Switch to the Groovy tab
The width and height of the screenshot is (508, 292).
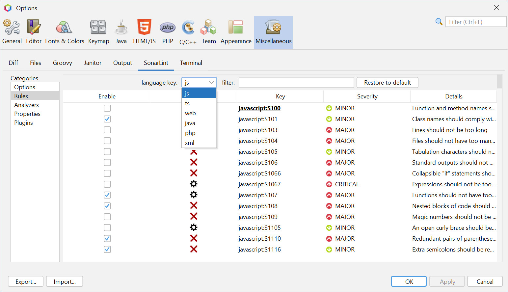click(x=63, y=63)
